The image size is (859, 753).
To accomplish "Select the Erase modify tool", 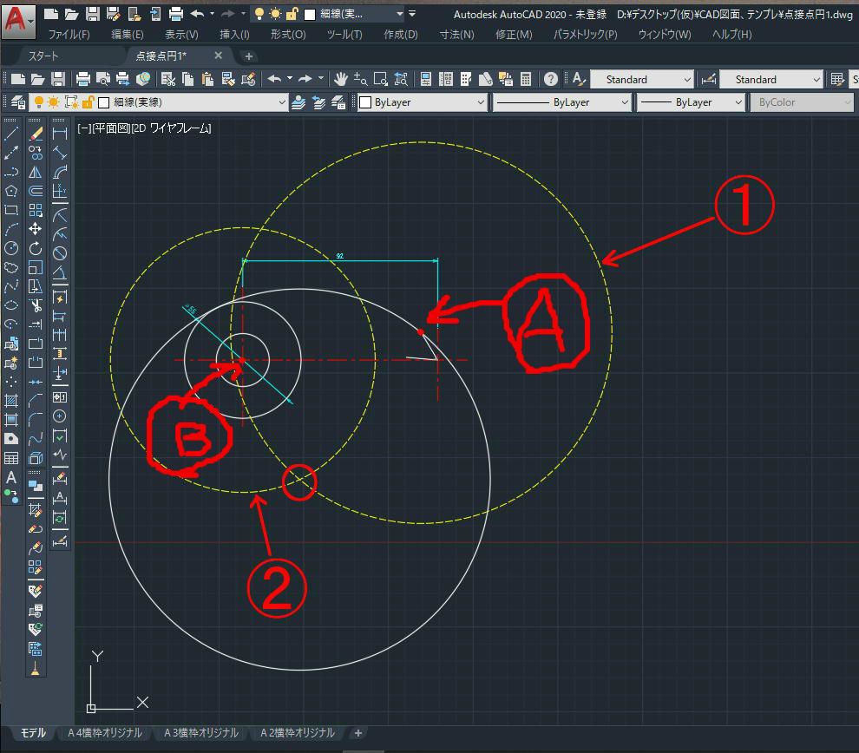I will (x=36, y=134).
